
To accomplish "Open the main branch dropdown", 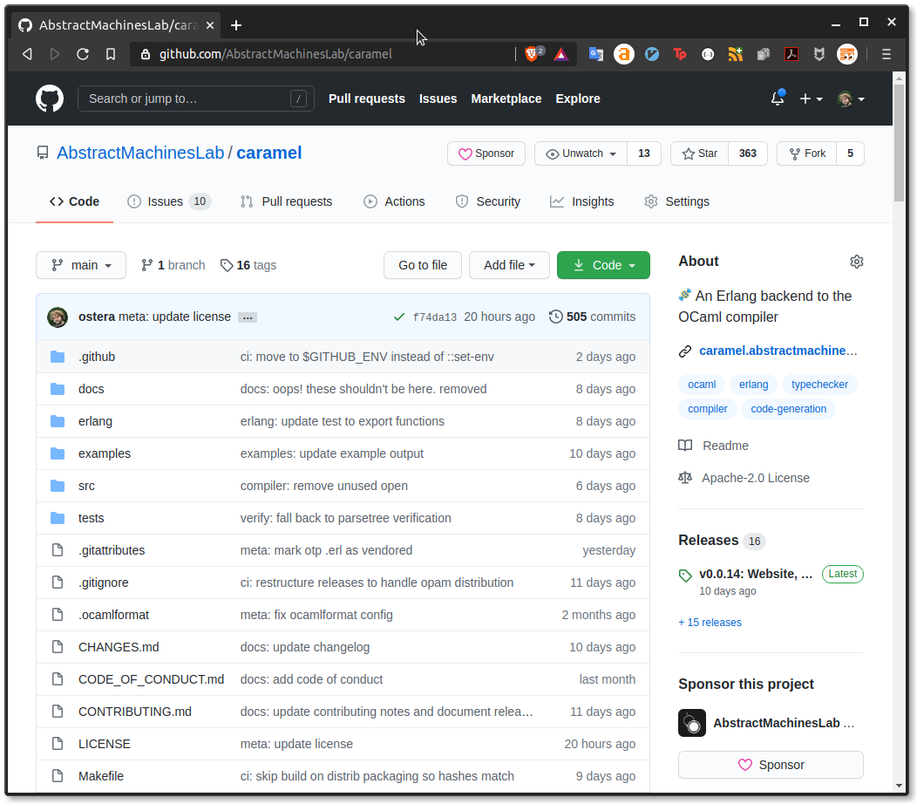I will [x=81, y=265].
